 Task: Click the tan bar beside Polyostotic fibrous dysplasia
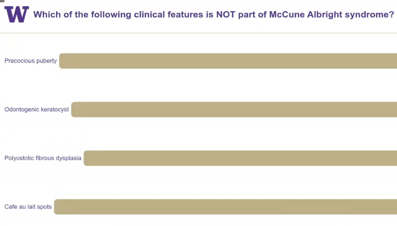click(240, 158)
